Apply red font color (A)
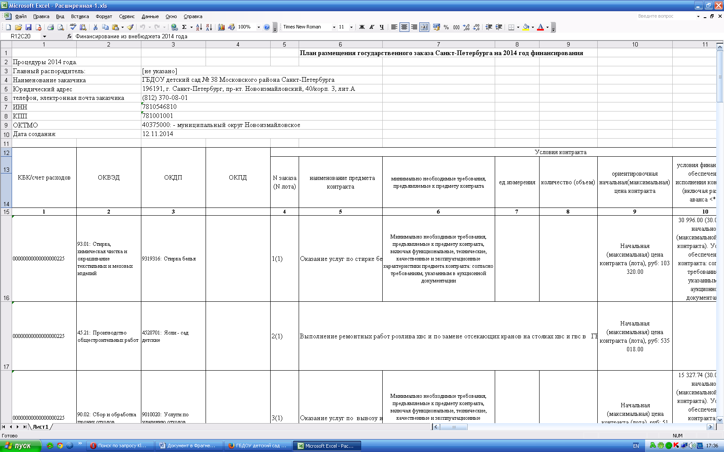The image size is (724, 452). (x=540, y=27)
